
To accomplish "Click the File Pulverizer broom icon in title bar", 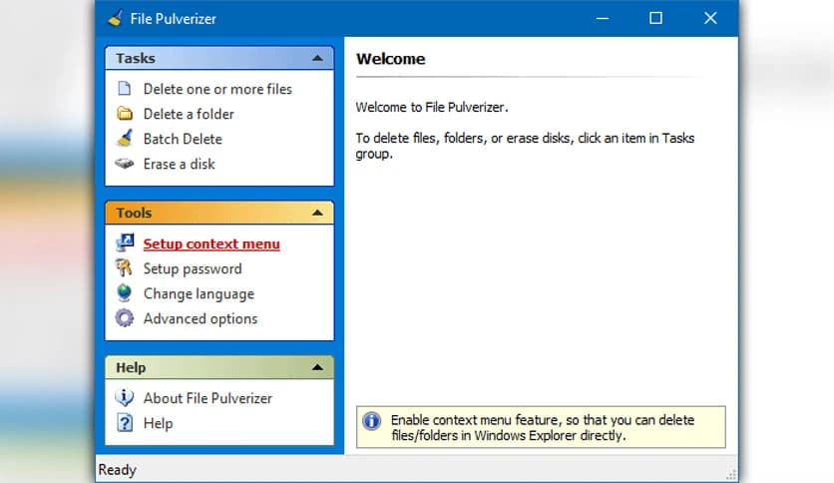I will [x=115, y=19].
